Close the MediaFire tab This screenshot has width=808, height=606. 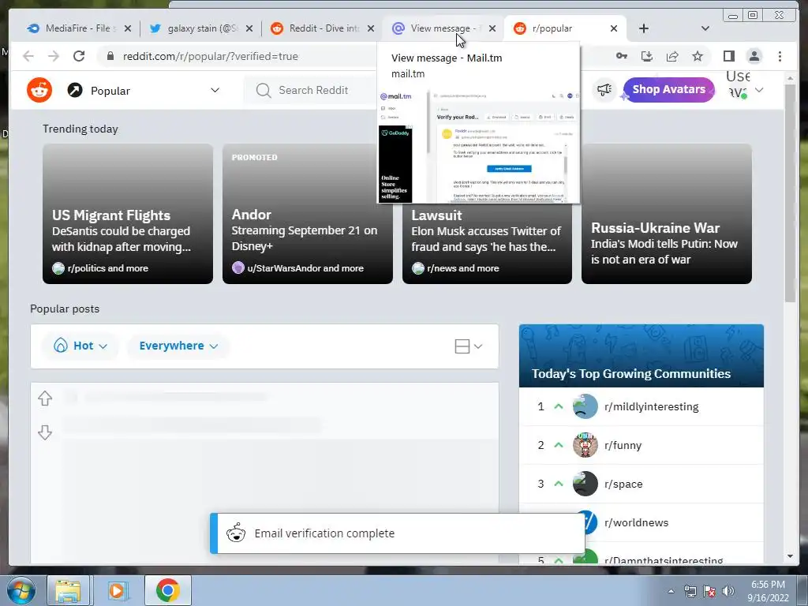click(x=128, y=28)
